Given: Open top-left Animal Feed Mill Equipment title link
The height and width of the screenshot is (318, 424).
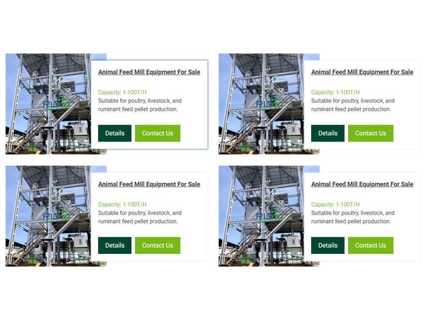Looking at the screenshot, I should coord(149,72).
